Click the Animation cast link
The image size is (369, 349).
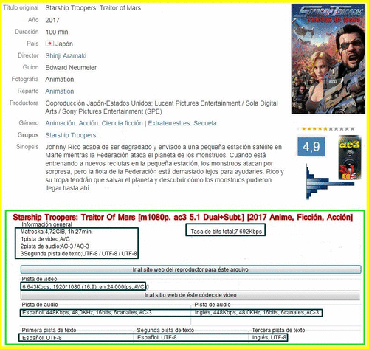(x=60, y=91)
